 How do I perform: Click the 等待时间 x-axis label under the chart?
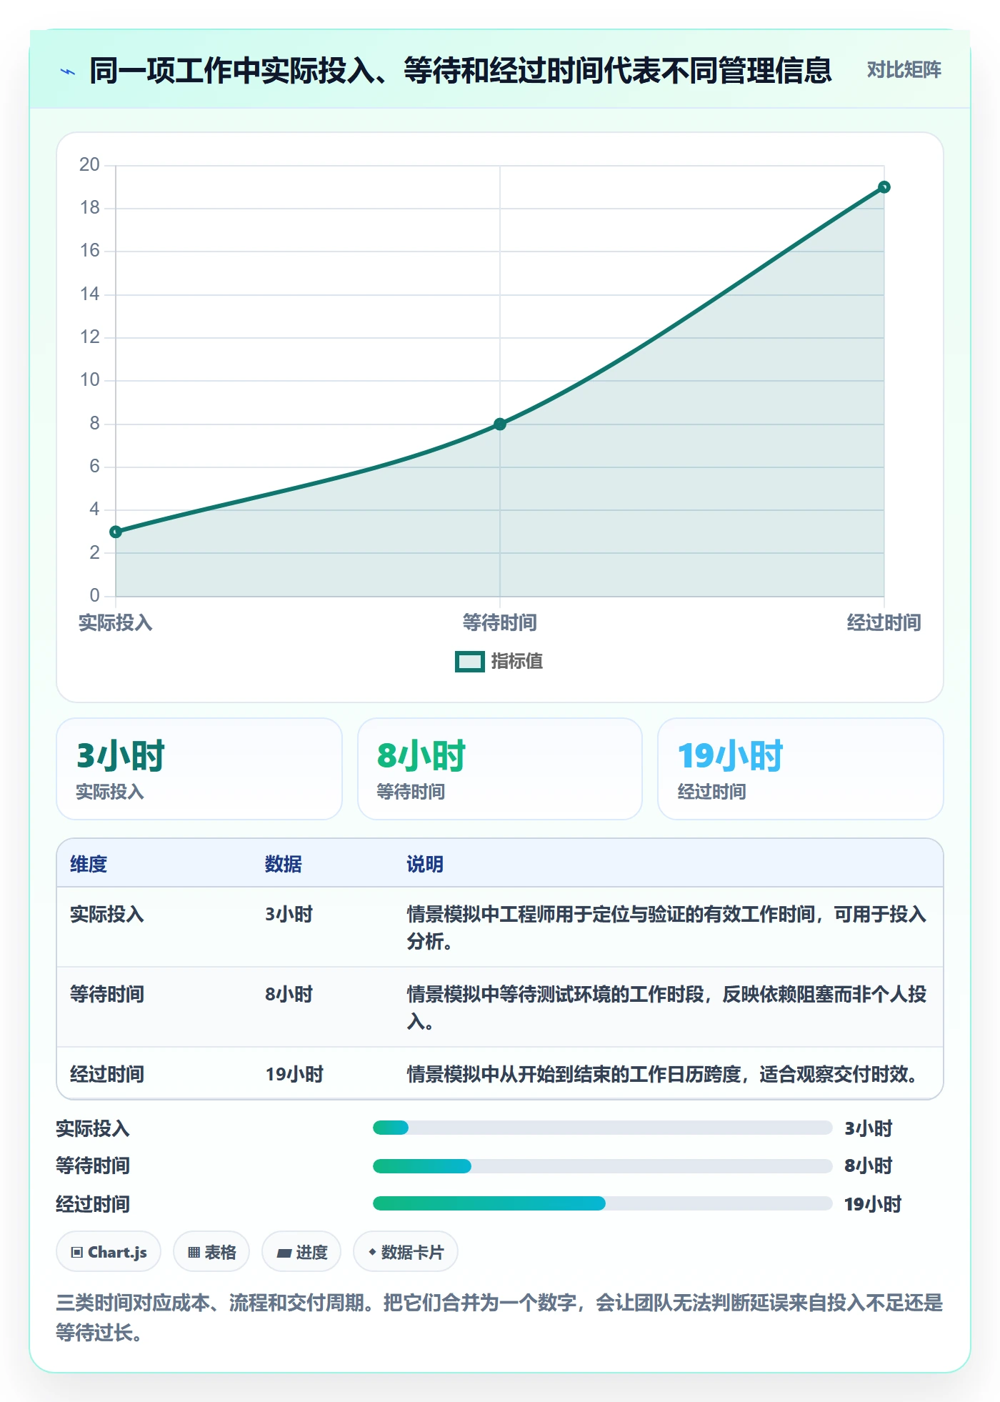500,623
